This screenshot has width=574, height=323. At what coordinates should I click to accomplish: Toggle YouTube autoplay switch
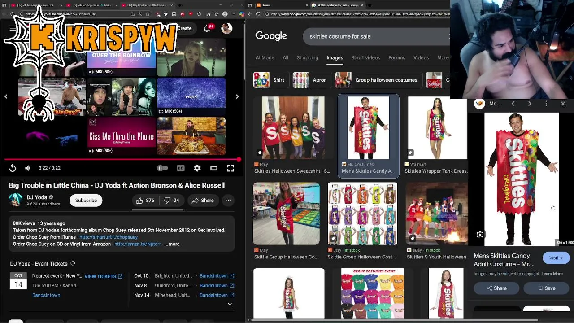162,168
